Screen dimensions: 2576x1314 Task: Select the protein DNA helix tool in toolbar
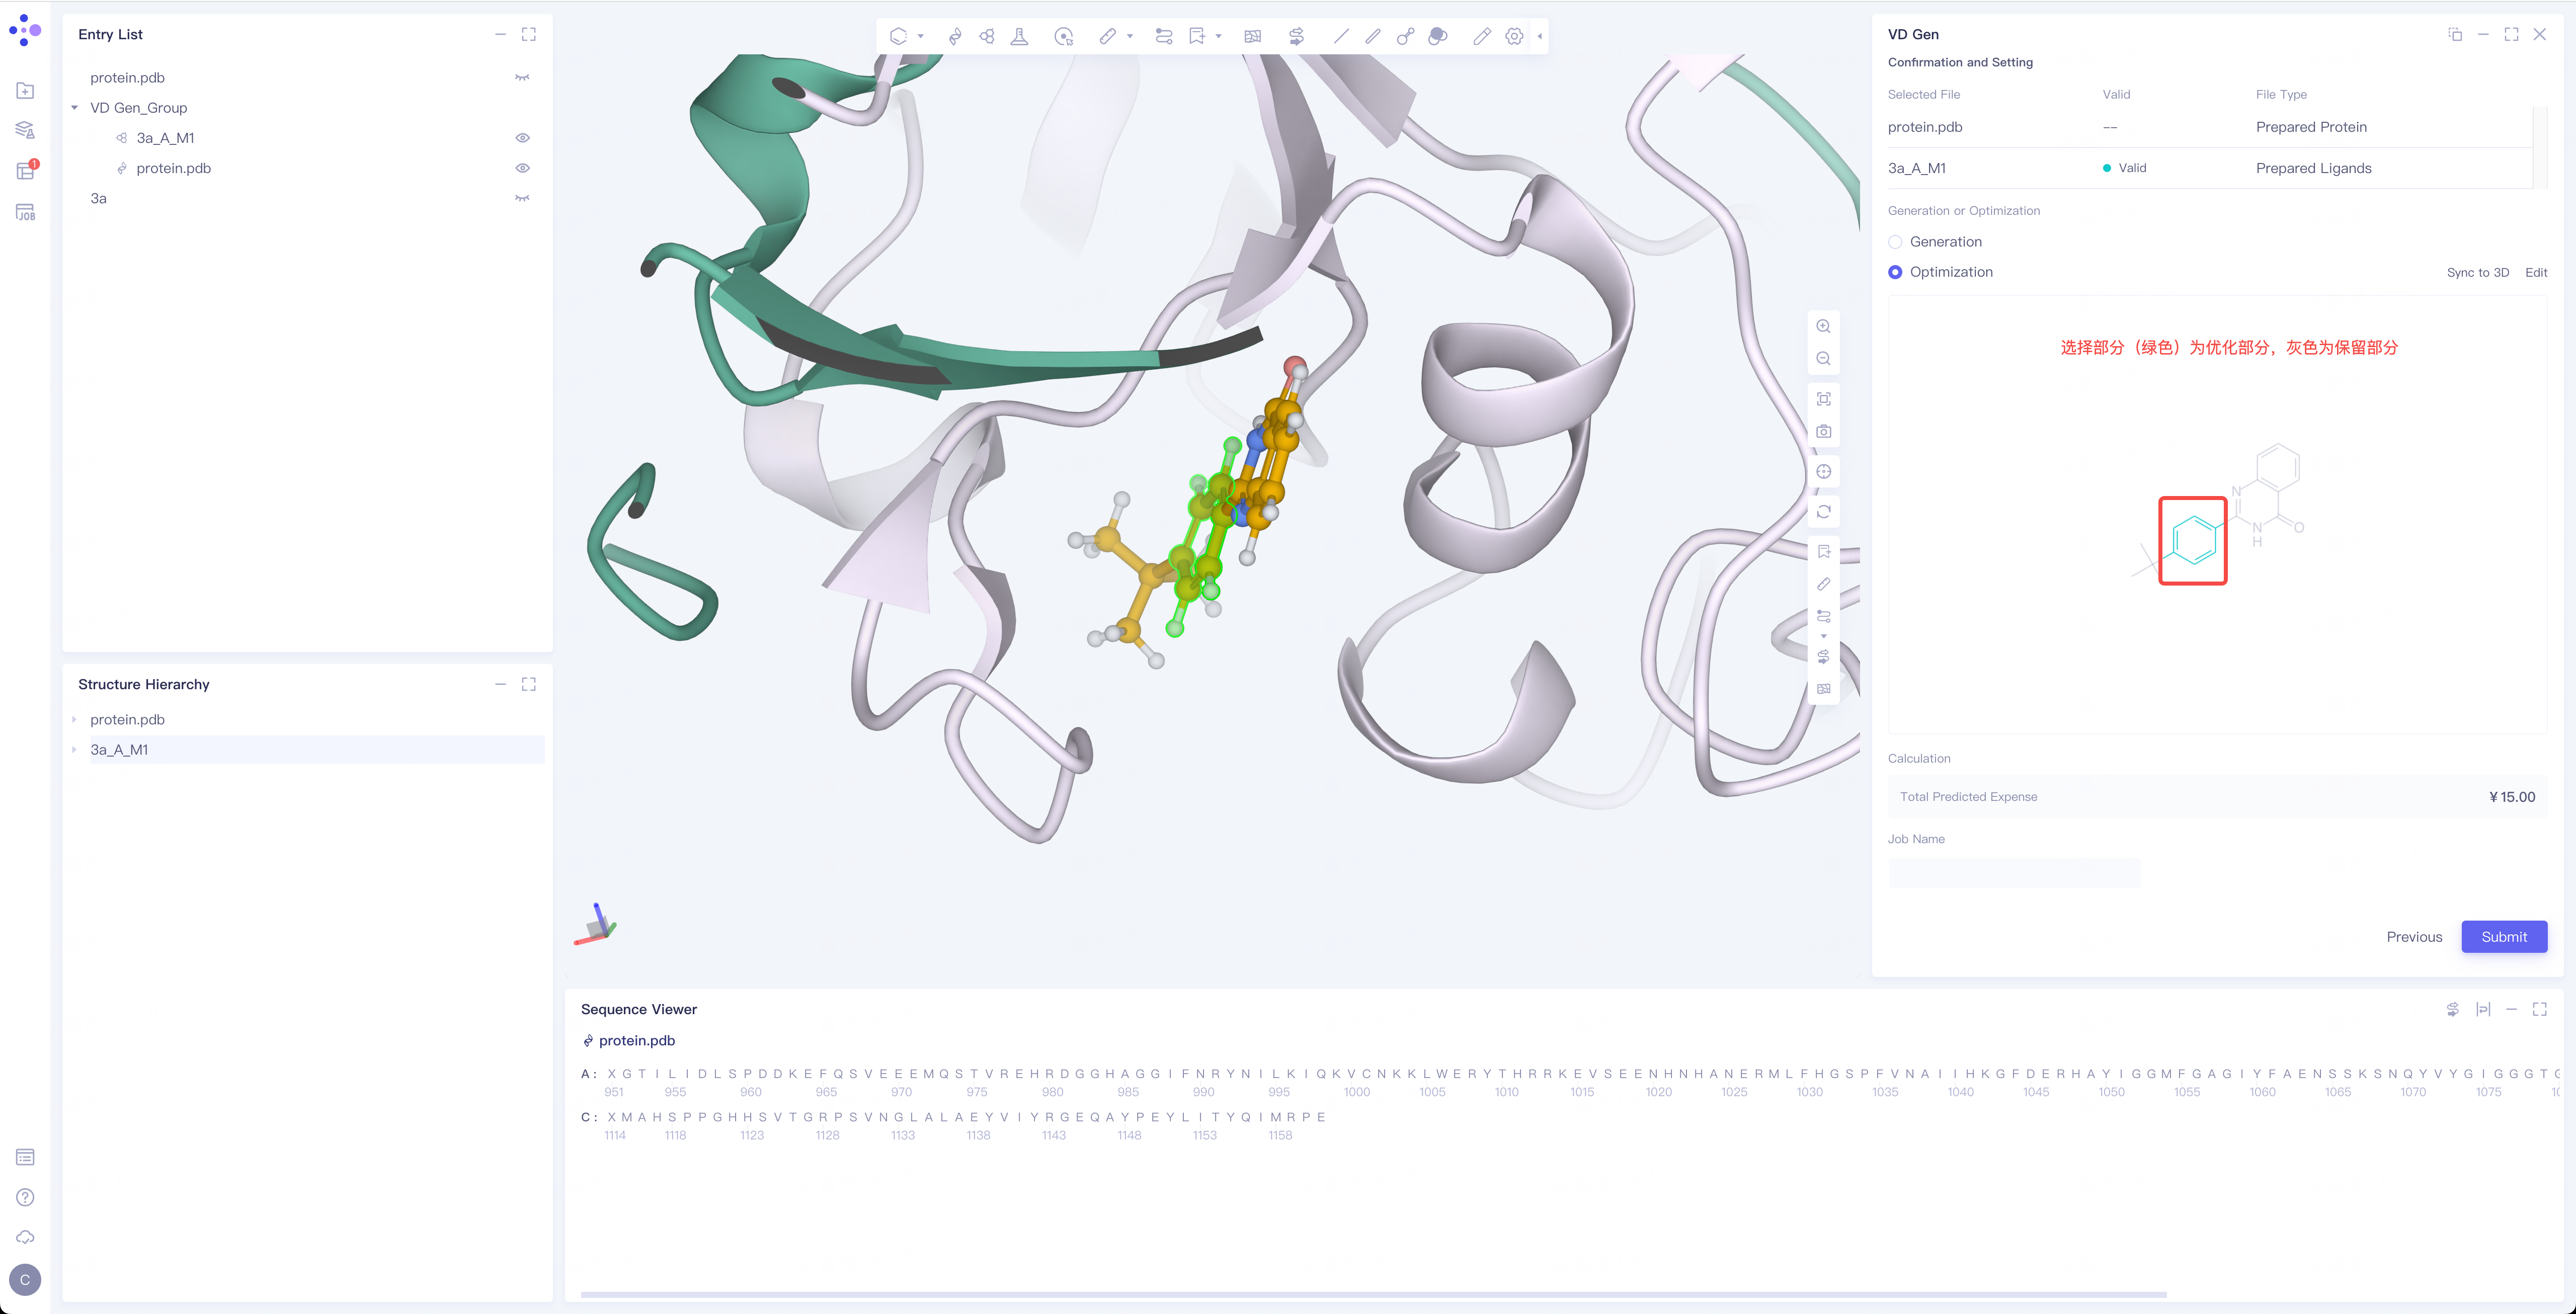[x=955, y=36]
